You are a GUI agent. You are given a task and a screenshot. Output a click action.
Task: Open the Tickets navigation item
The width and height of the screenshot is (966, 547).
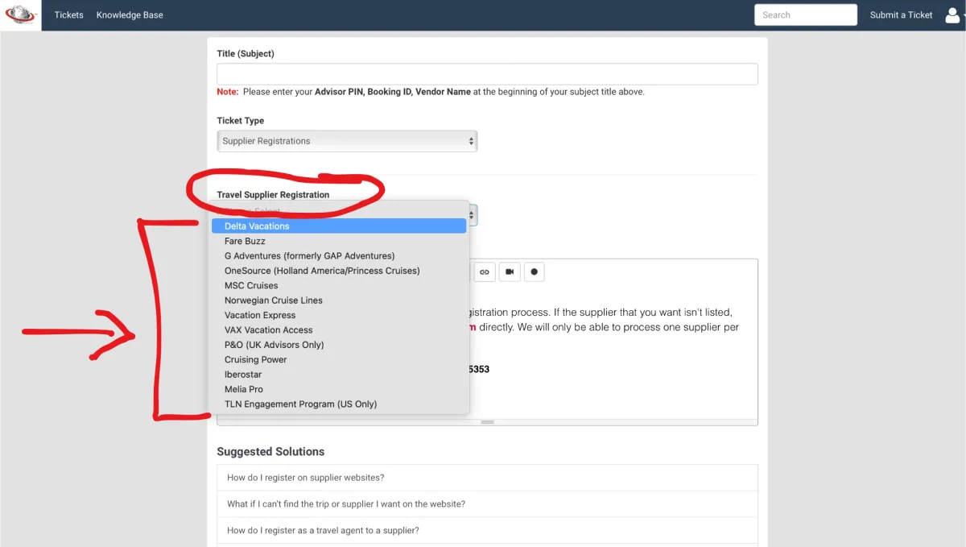68,15
